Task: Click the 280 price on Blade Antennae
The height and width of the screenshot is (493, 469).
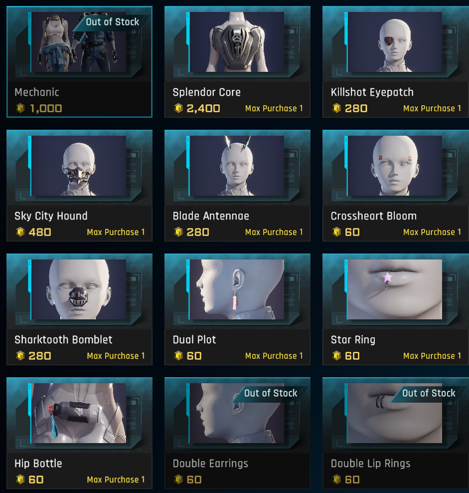Action: 197,232
